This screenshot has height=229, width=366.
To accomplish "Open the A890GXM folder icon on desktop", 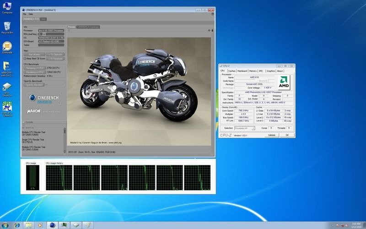I will pos(7,69).
